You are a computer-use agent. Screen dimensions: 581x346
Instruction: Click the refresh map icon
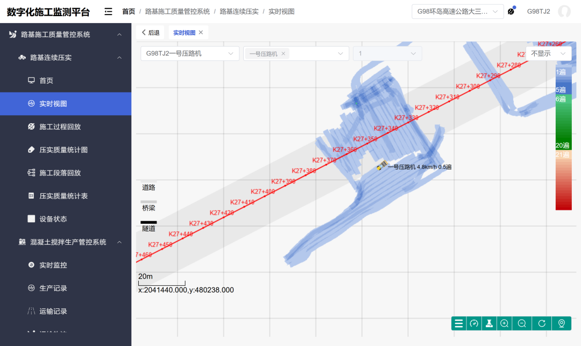pyautogui.click(x=542, y=323)
